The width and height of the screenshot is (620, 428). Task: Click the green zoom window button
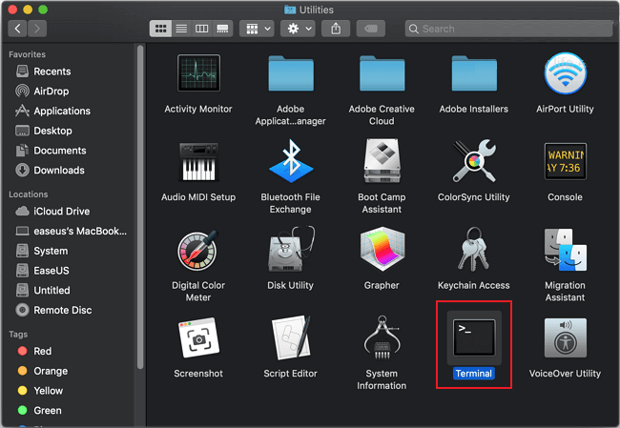coord(43,10)
